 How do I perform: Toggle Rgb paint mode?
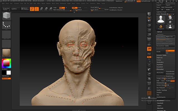(x=62, y=8)
